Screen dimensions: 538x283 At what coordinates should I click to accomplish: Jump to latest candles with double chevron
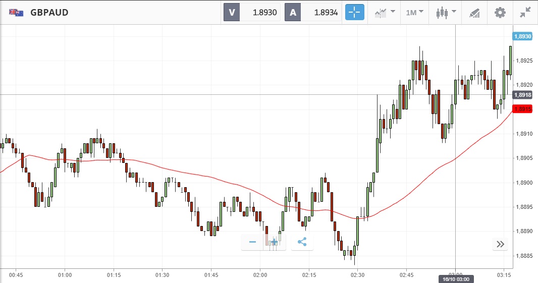click(500, 244)
